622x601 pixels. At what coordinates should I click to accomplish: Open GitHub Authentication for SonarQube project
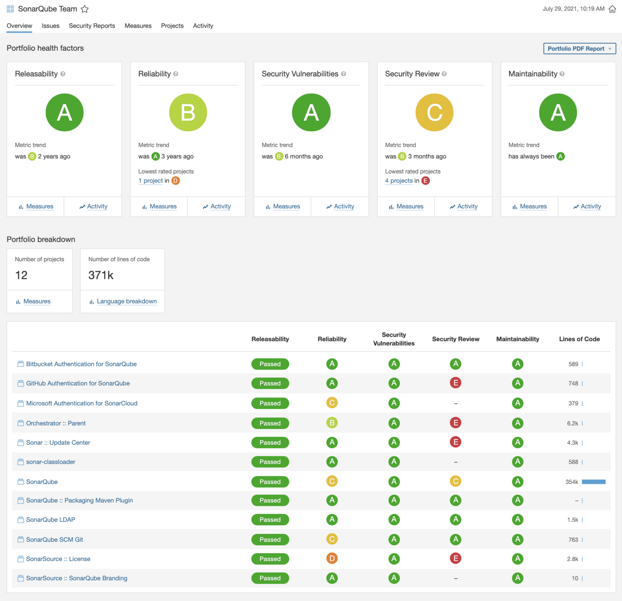78,383
